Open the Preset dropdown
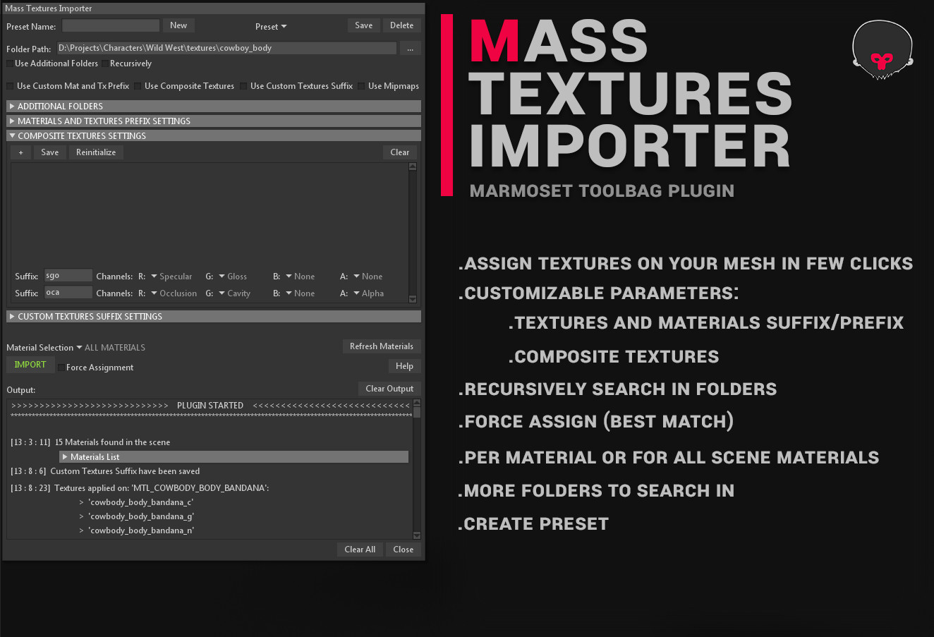The width and height of the screenshot is (934, 637). pyautogui.click(x=271, y=25)
